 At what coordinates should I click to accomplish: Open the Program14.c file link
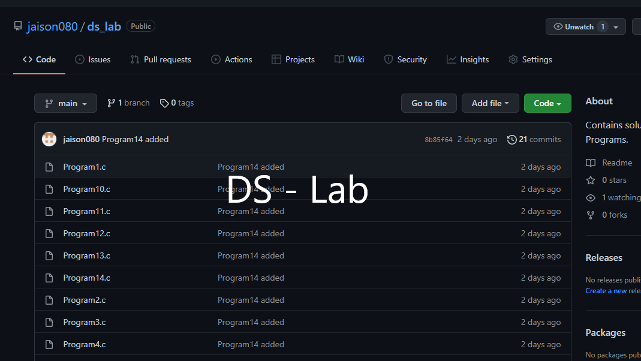tap(86, 278)
